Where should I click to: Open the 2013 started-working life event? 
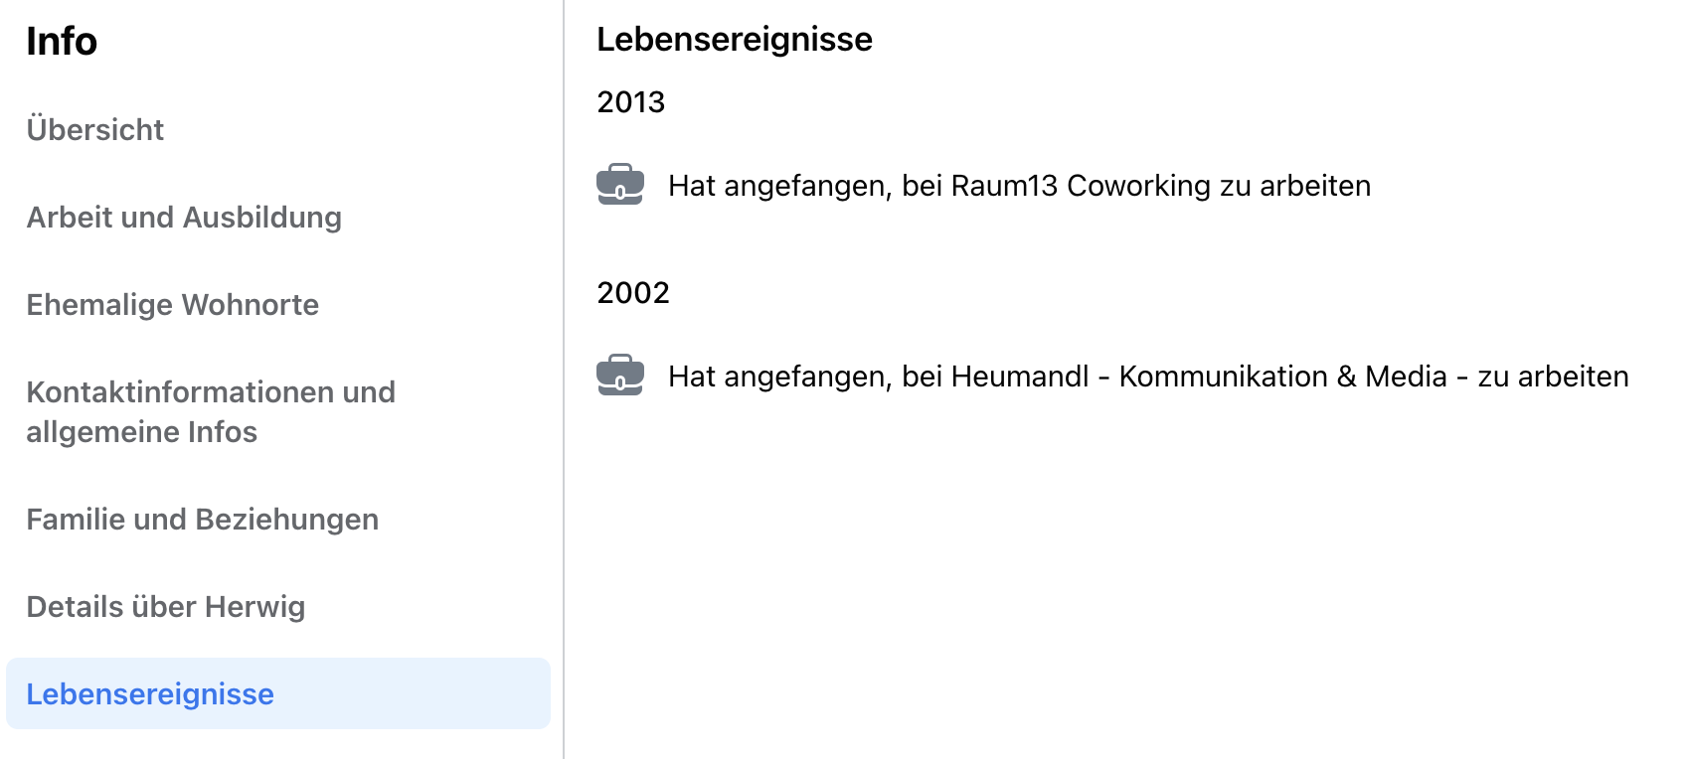coord(1020,185)
